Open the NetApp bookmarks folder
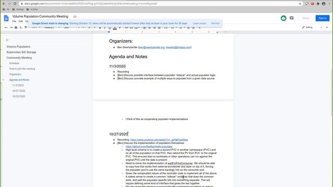 (18, 9)
